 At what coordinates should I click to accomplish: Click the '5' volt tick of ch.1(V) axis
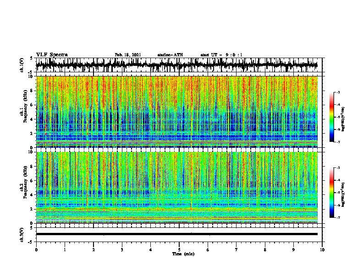click(x=31, y=58)
